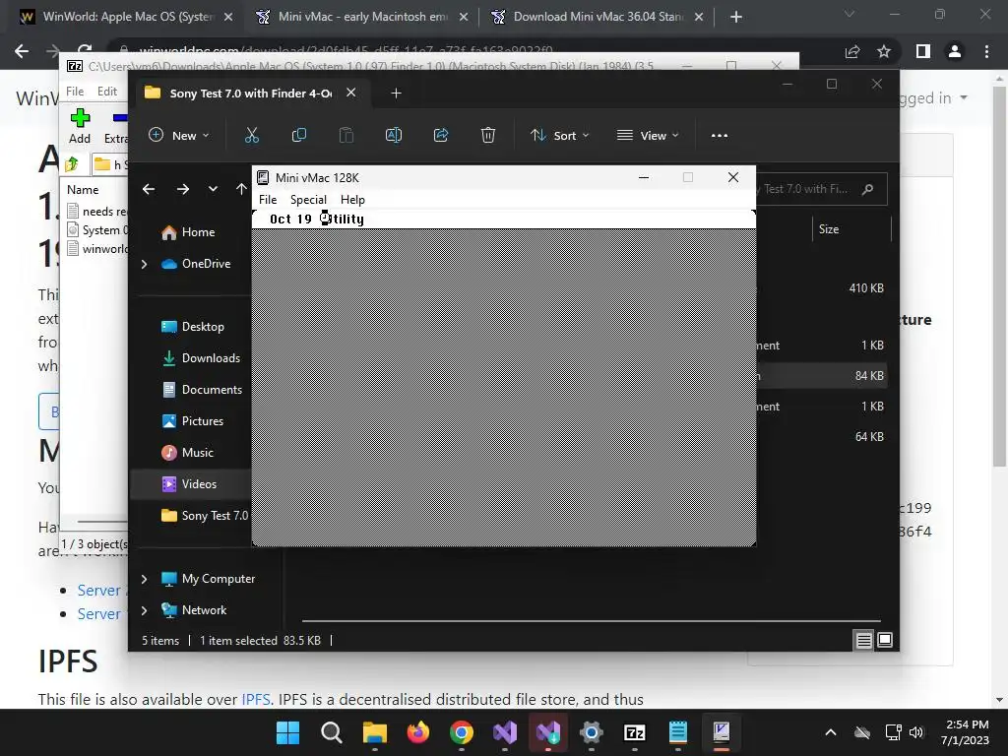Screen dimensions: 1008x756
Task: Open Mini vMac Help menu
Action: (x=352, y=199)
